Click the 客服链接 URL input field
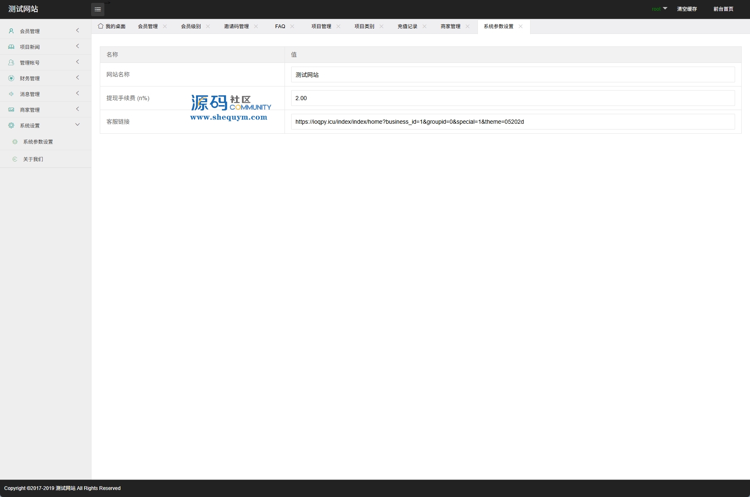The height and width of the screenshot is (497, 750). point(513,122)
